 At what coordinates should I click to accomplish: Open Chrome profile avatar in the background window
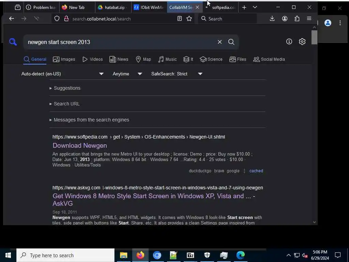328,23
